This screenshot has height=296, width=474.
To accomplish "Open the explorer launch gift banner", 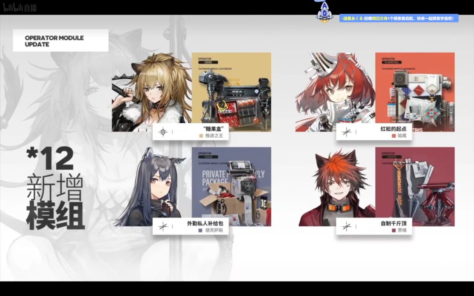I will pyautogui.click(x=399, y=18).
